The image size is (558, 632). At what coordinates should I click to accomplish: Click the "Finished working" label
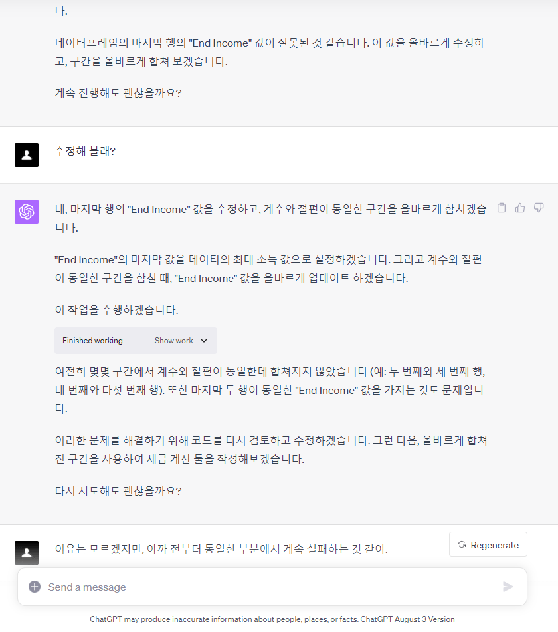click(92, 341)
